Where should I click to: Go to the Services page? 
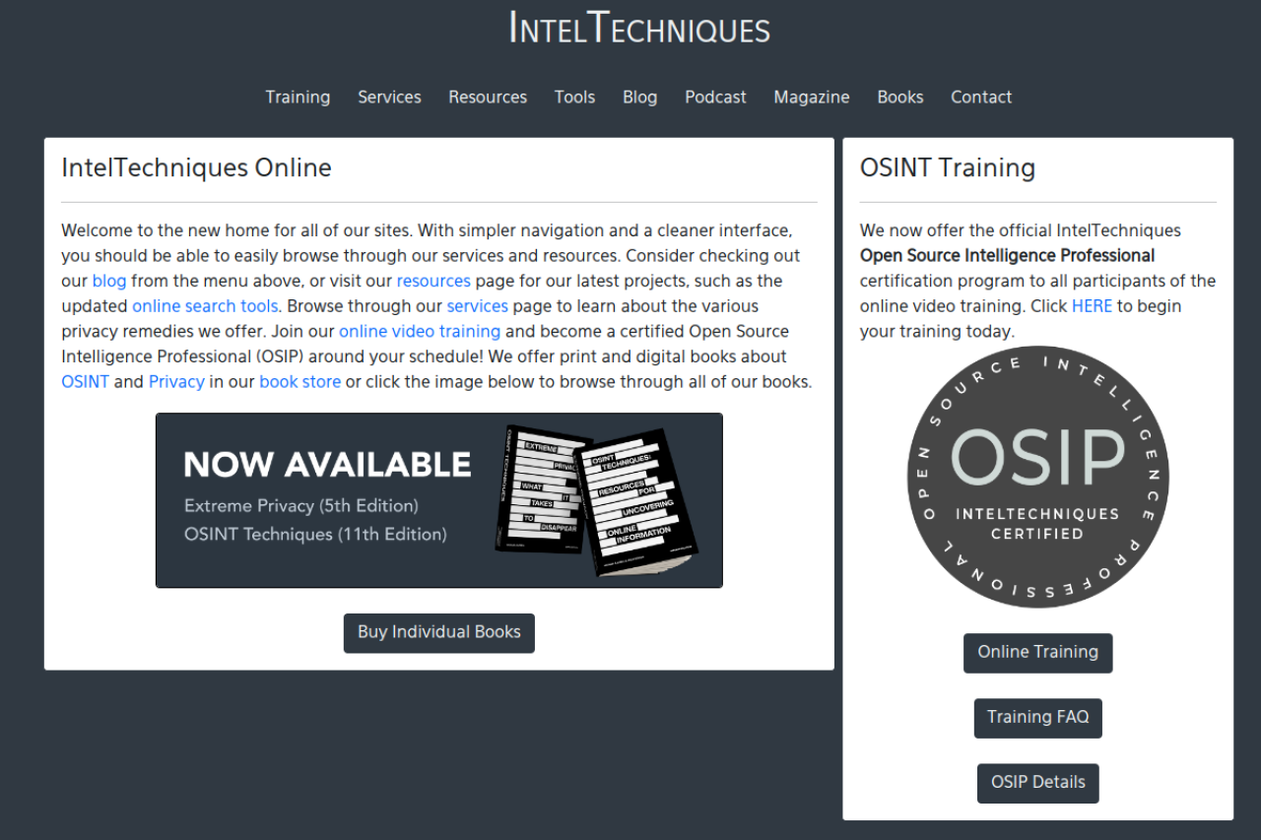[x=389, y=97]
